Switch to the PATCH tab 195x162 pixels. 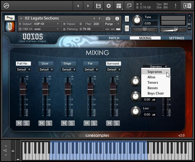pos(114,38)
